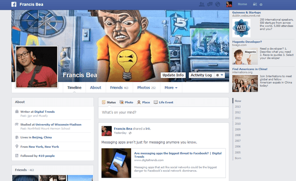296x181 pixels.
Task: Open account settings gear in top bar
Action: tap(261, 4)
